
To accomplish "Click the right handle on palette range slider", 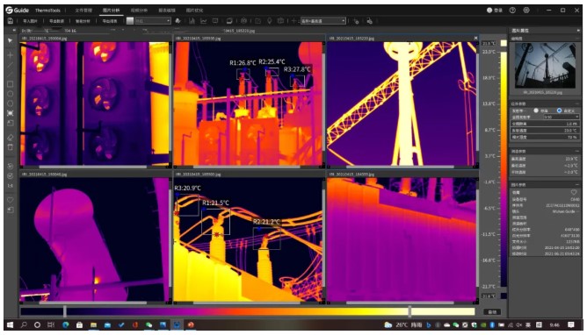I will point(409,311).
